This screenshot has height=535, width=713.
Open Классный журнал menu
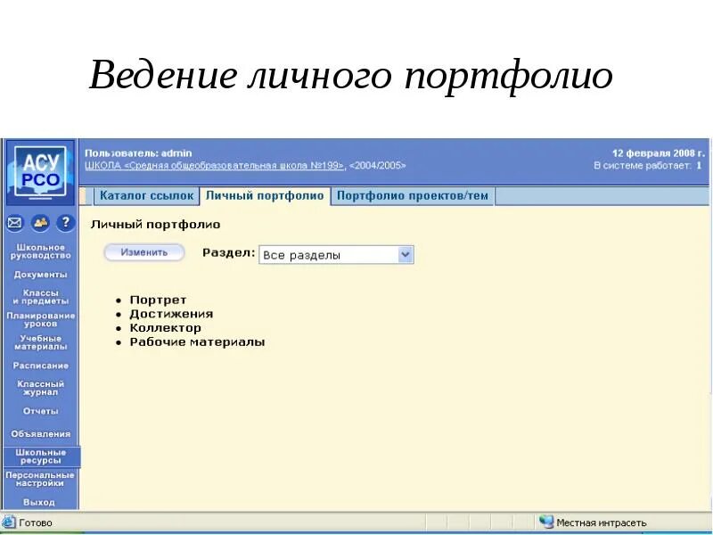tap(40, 388)
